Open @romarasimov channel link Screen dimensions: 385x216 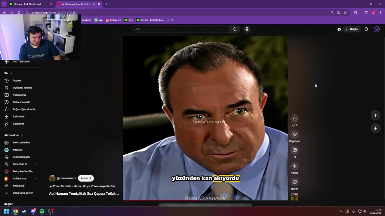[x=66, y=178]
